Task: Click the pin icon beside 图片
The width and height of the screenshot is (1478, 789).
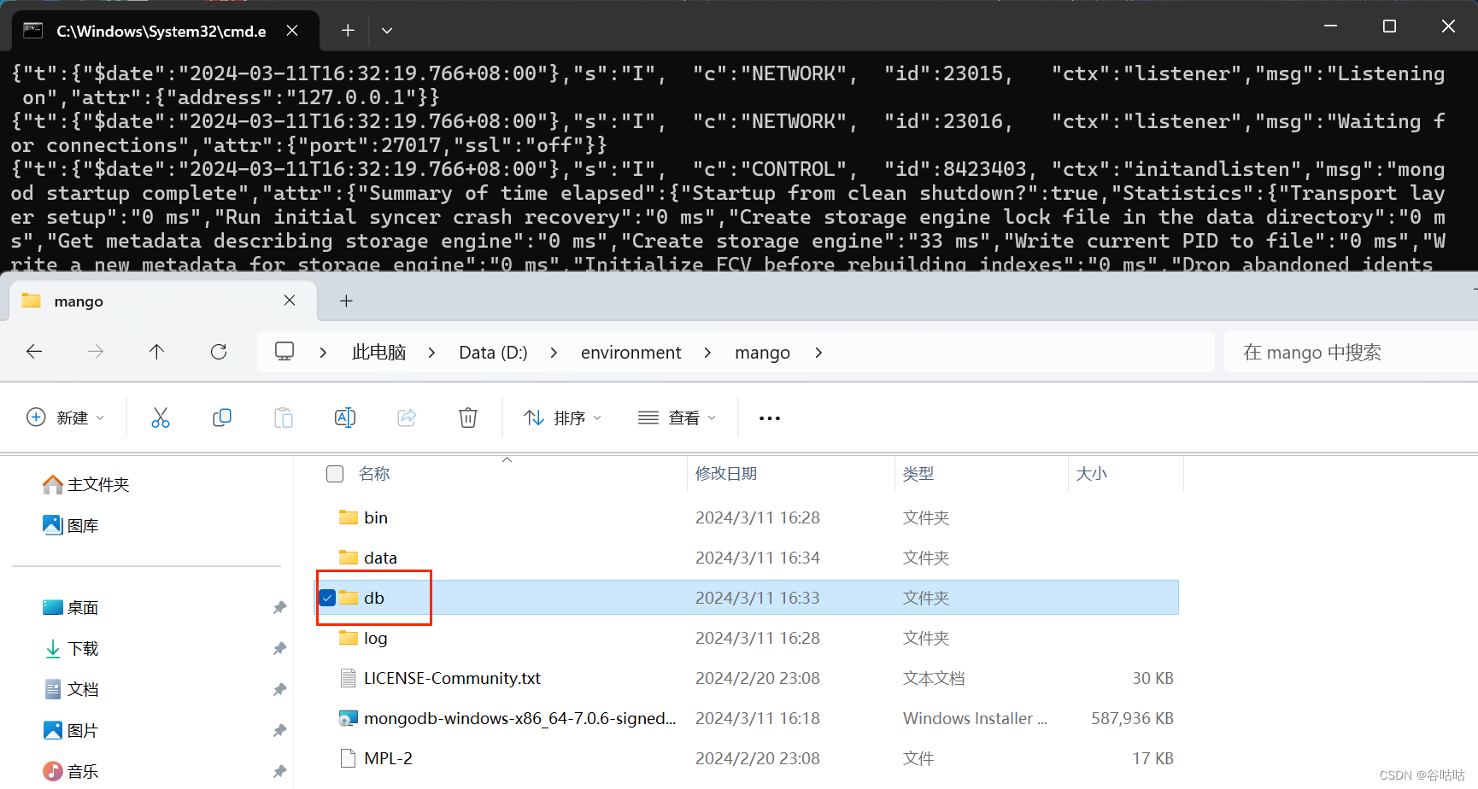Action: 279,731
